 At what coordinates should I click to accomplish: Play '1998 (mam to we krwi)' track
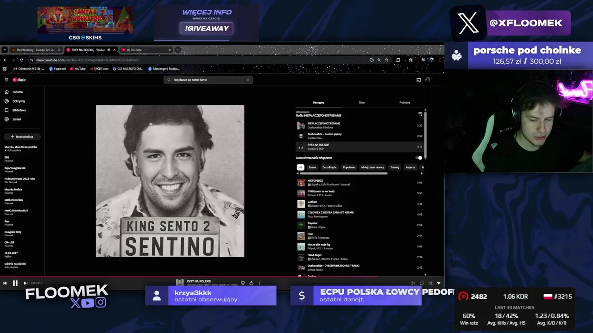[360, 193]
